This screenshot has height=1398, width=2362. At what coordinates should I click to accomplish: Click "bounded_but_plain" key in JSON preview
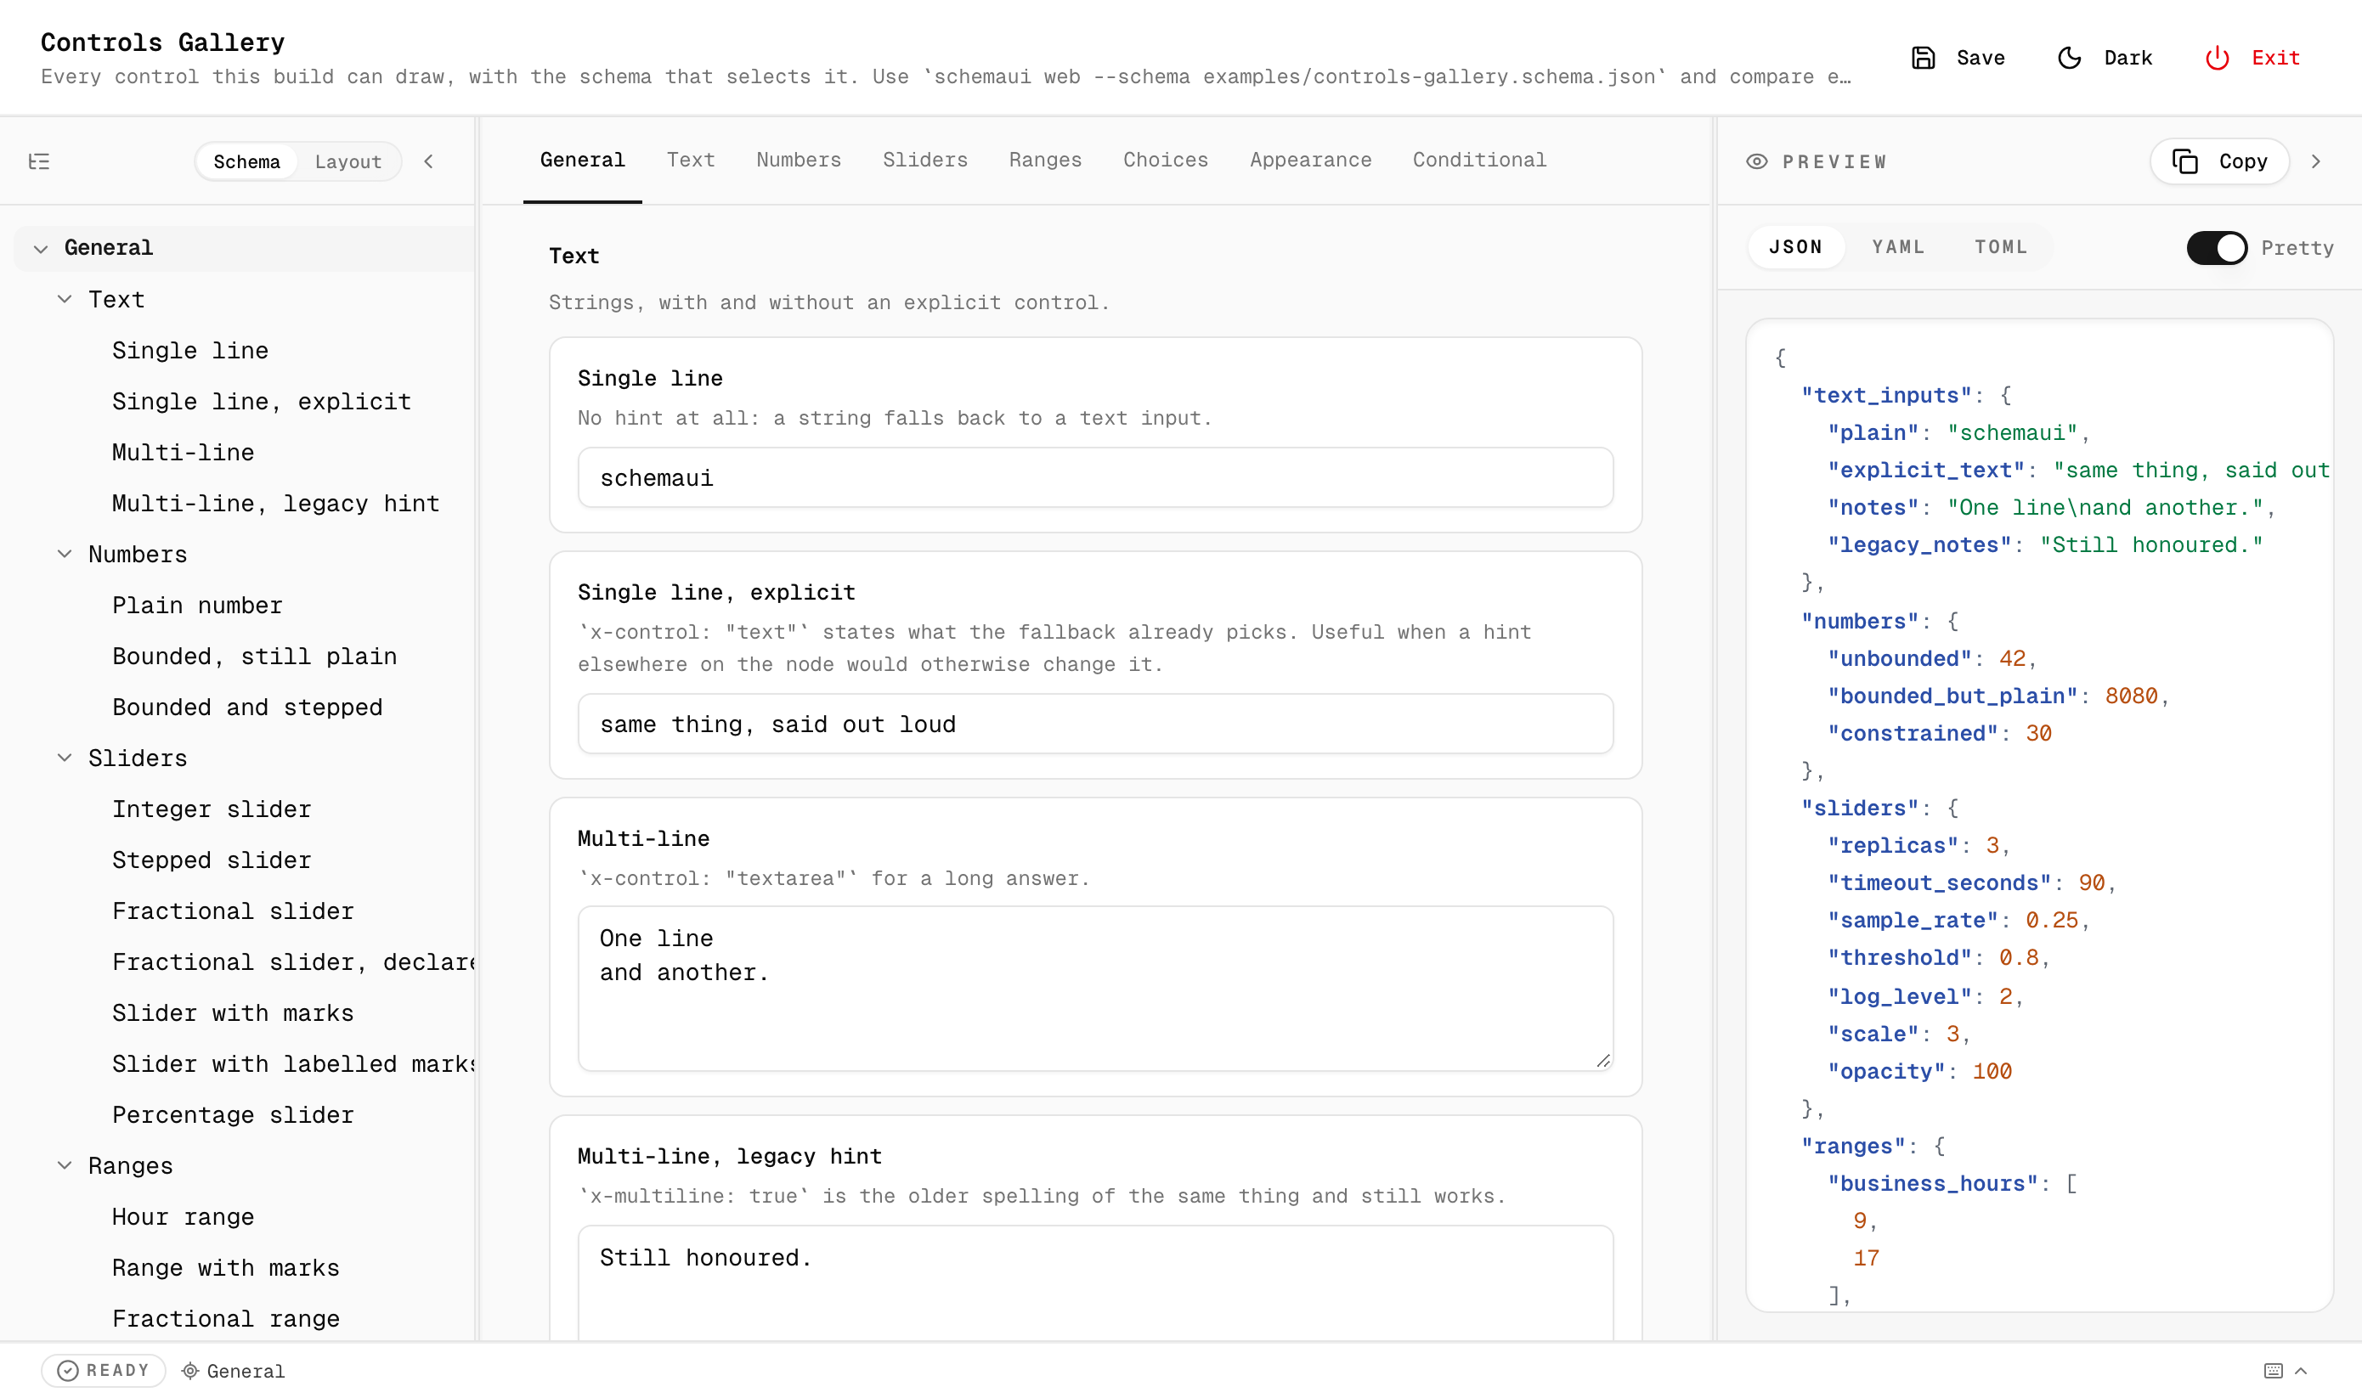pos(1952,696)
